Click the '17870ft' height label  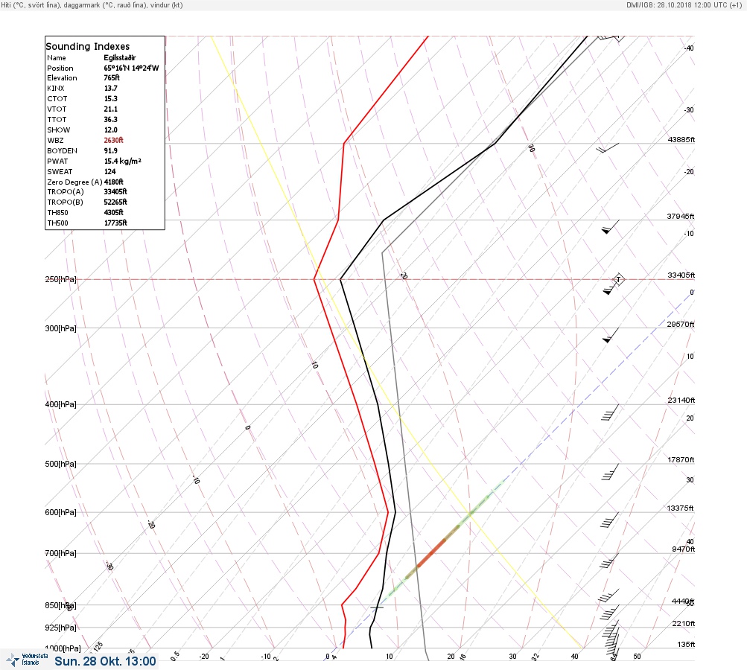click(x=681, y=459)
